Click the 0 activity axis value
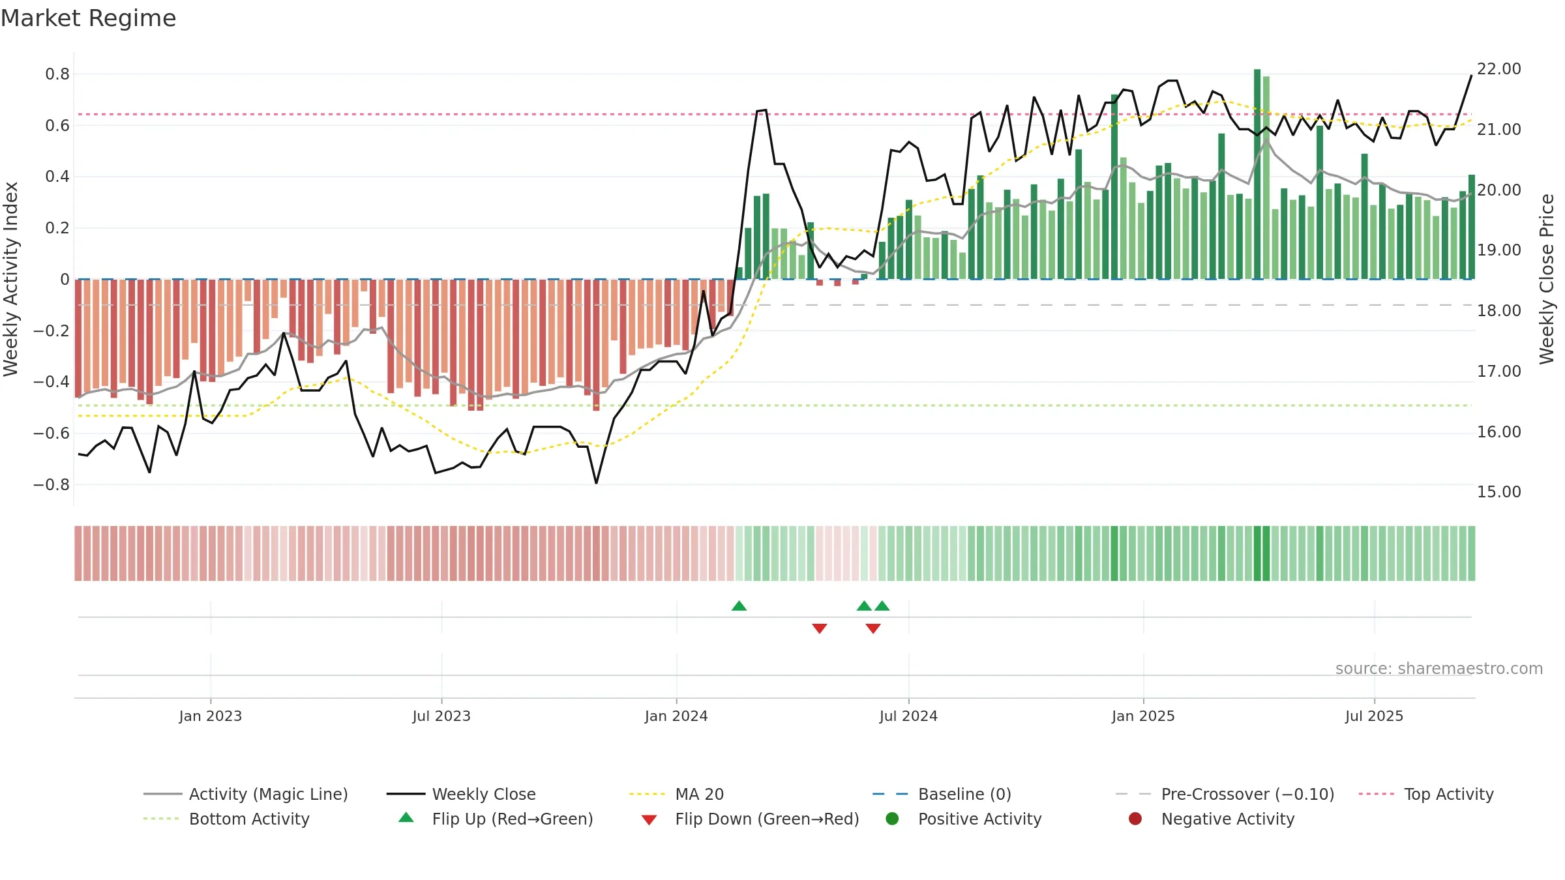1565x880 pixels. tap(65, 280)
